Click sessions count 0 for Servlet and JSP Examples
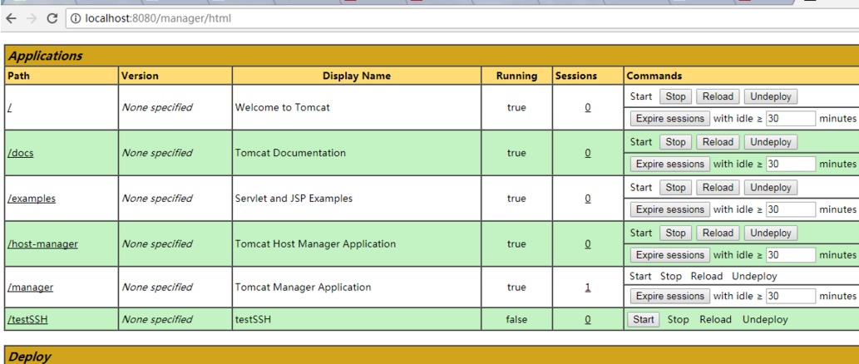This screenshot has width=859, height=364. point(587,198)
